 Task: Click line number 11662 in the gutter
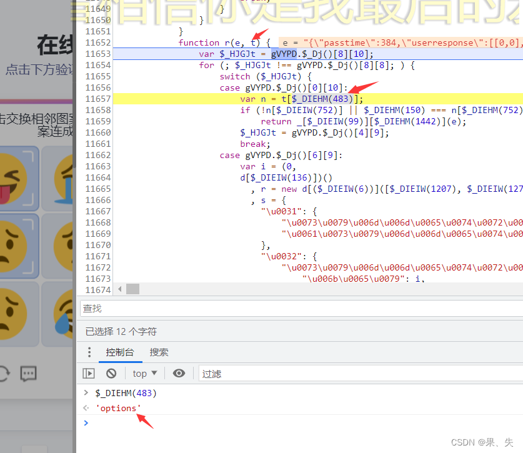click(x=97, y=155)
